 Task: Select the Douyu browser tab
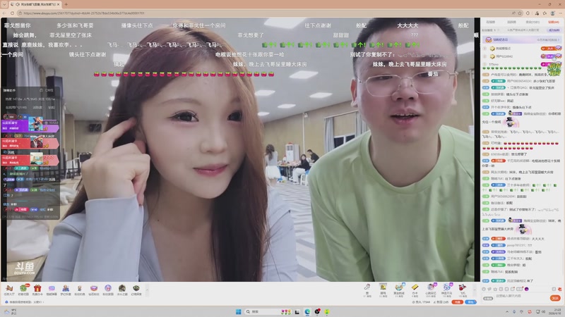click(x=35, y=4)
